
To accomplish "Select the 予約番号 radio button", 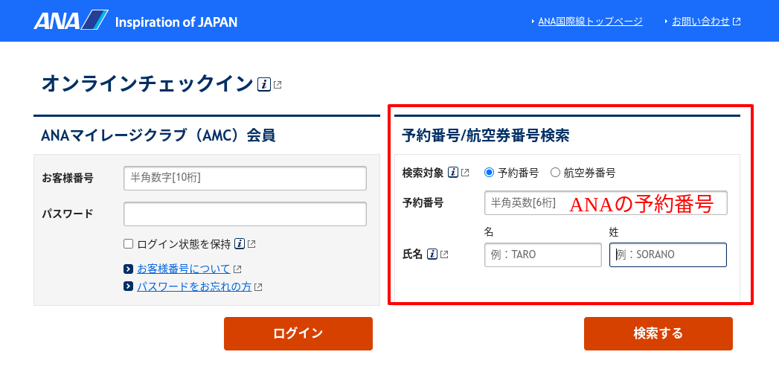I will pos(489,173).
